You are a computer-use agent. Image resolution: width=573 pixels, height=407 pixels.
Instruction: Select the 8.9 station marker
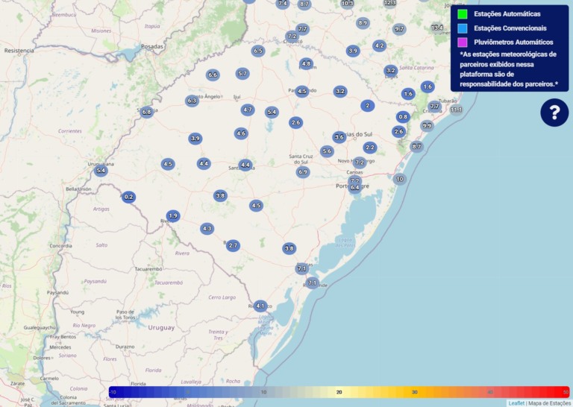click(363, 23)
